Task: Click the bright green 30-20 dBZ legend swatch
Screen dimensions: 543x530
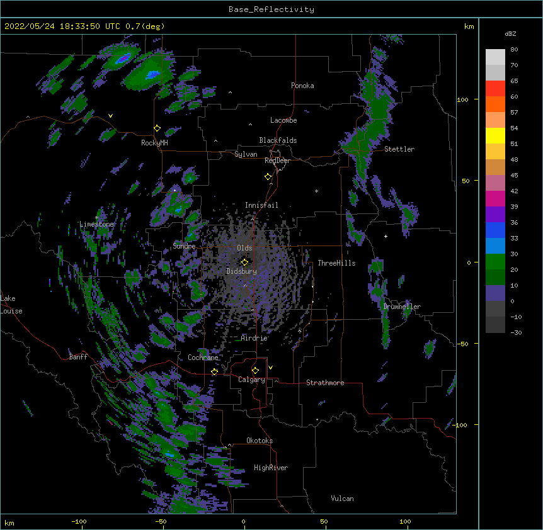Action: (x=495, y=262)
